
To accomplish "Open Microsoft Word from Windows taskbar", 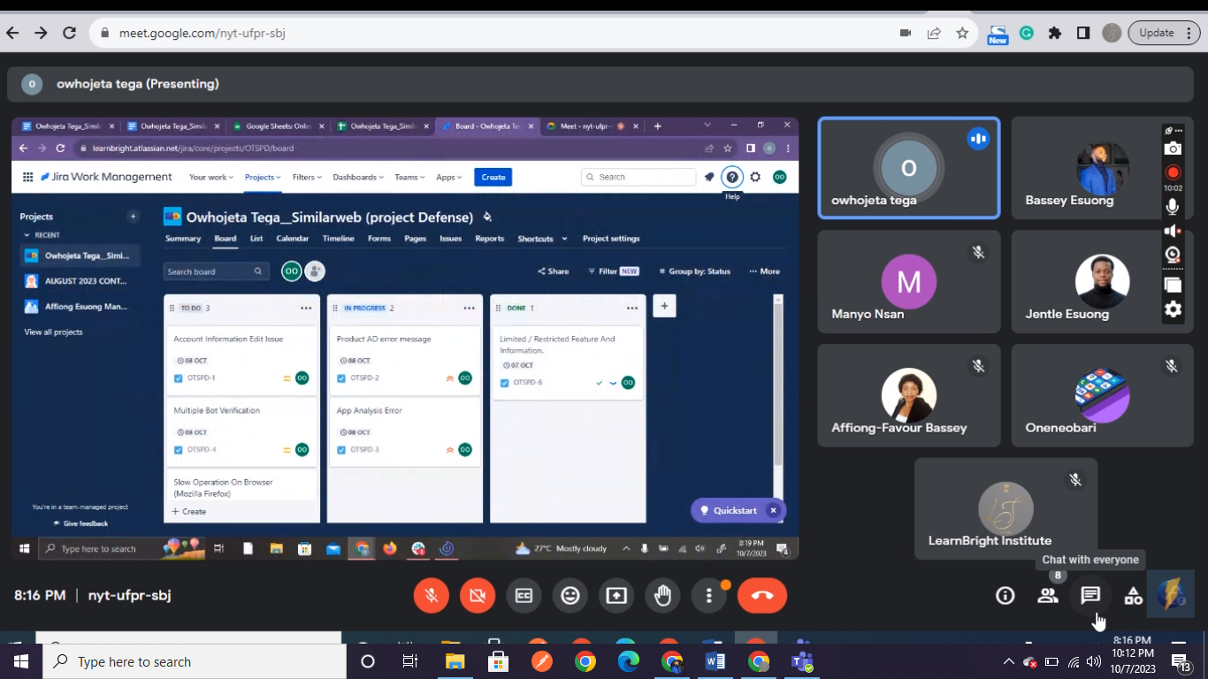I will [x=715, y=661].
